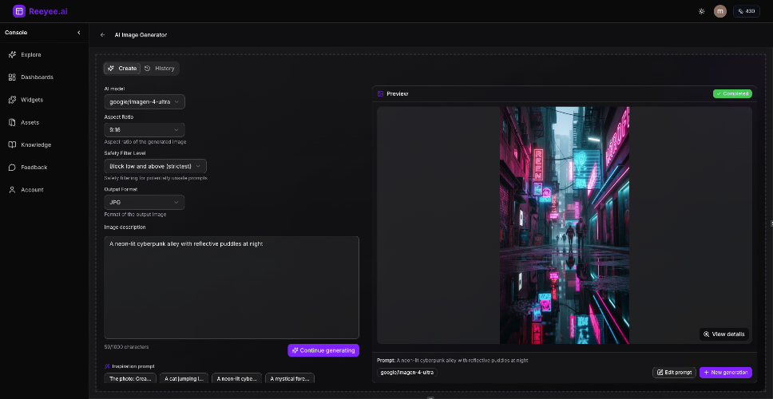773x399 pixels.
Task: Open the Output Format JPG dropdown
Action: point(145,202)
